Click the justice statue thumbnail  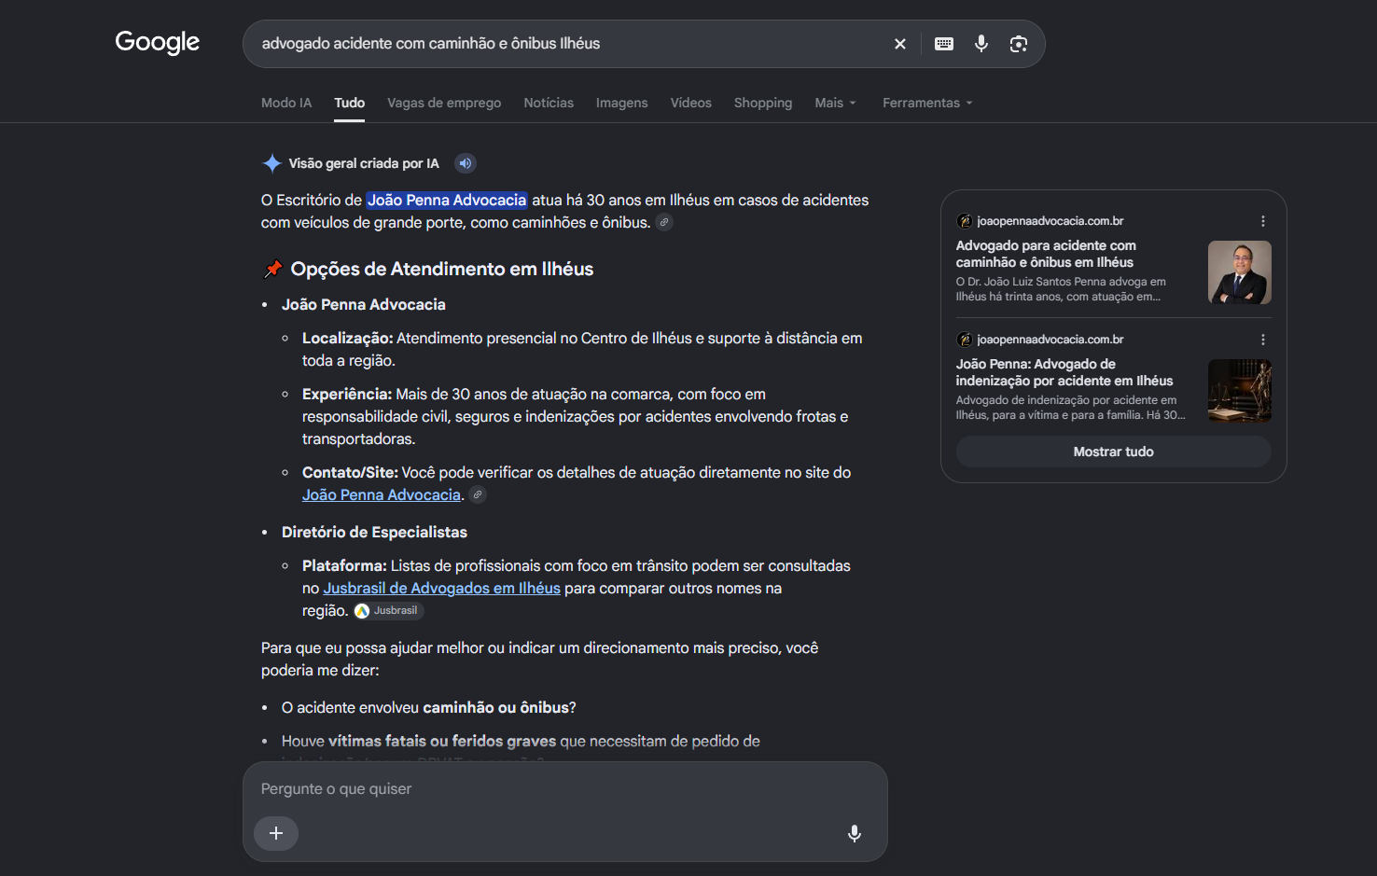1240,391
